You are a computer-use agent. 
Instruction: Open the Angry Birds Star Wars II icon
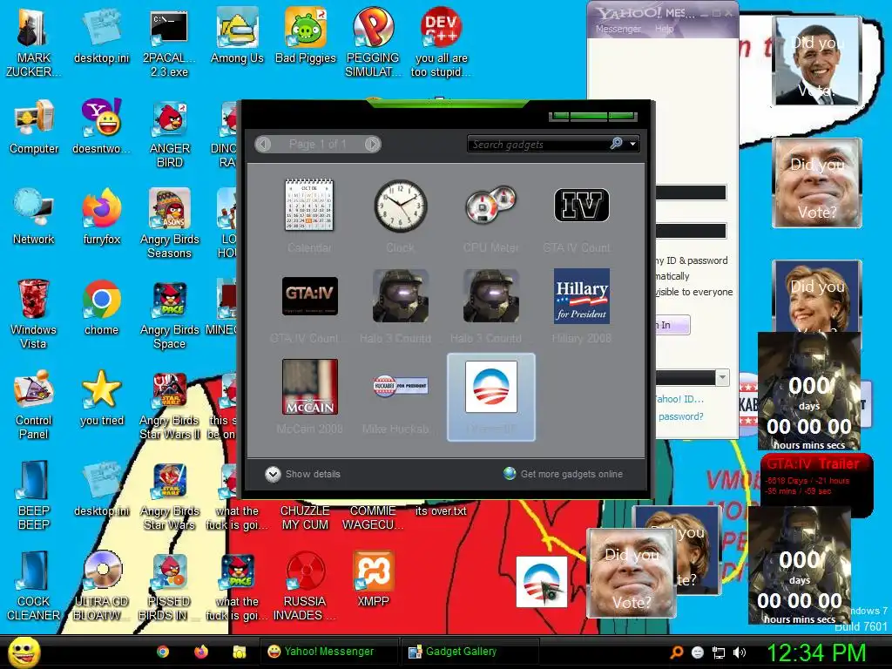click(170, 405)
